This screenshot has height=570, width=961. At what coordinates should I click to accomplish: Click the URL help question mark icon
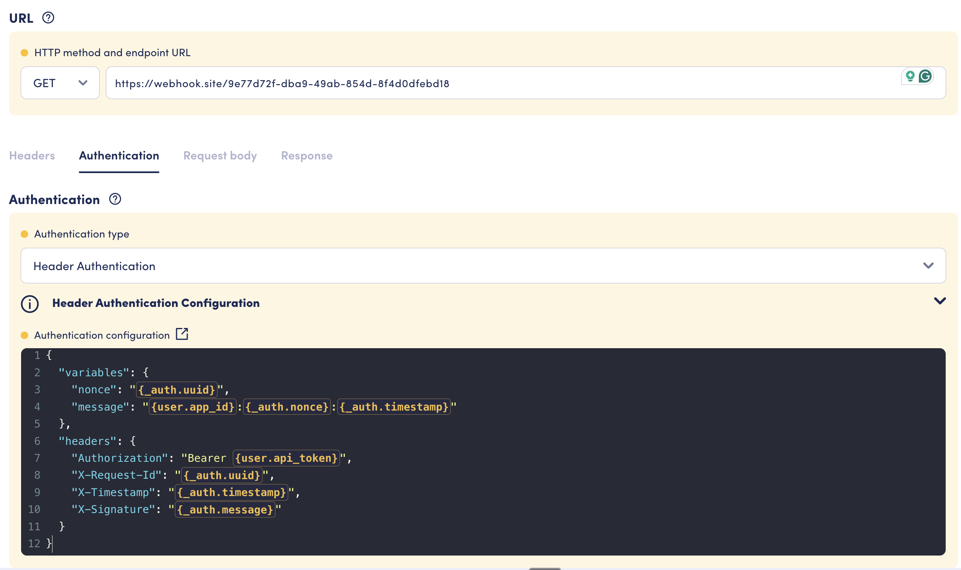[x=48, y=18]
